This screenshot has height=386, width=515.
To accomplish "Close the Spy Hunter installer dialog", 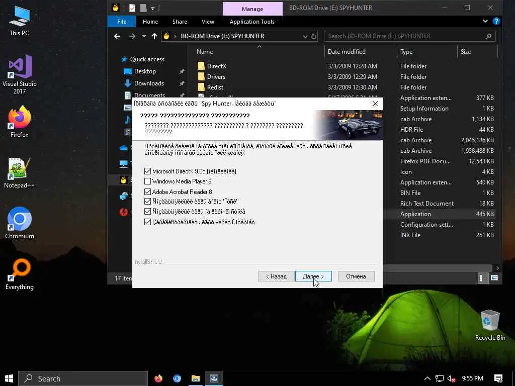I will point(375,104).
